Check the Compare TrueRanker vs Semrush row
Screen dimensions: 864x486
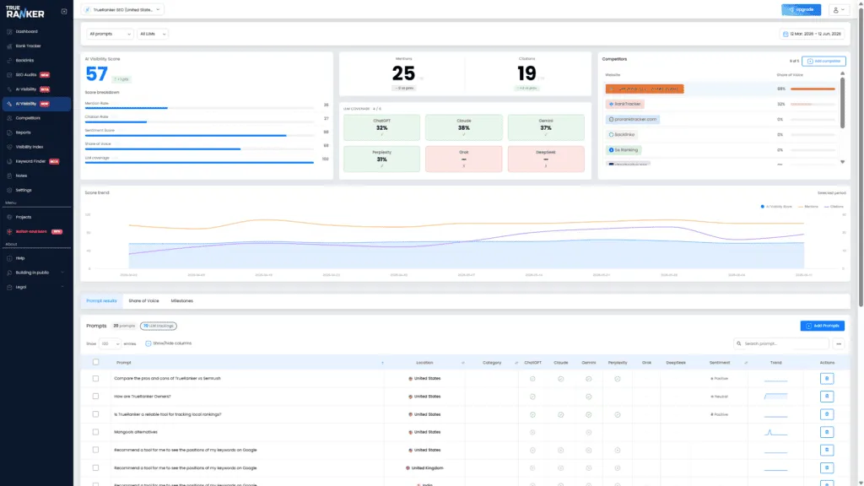pos(96,379)
